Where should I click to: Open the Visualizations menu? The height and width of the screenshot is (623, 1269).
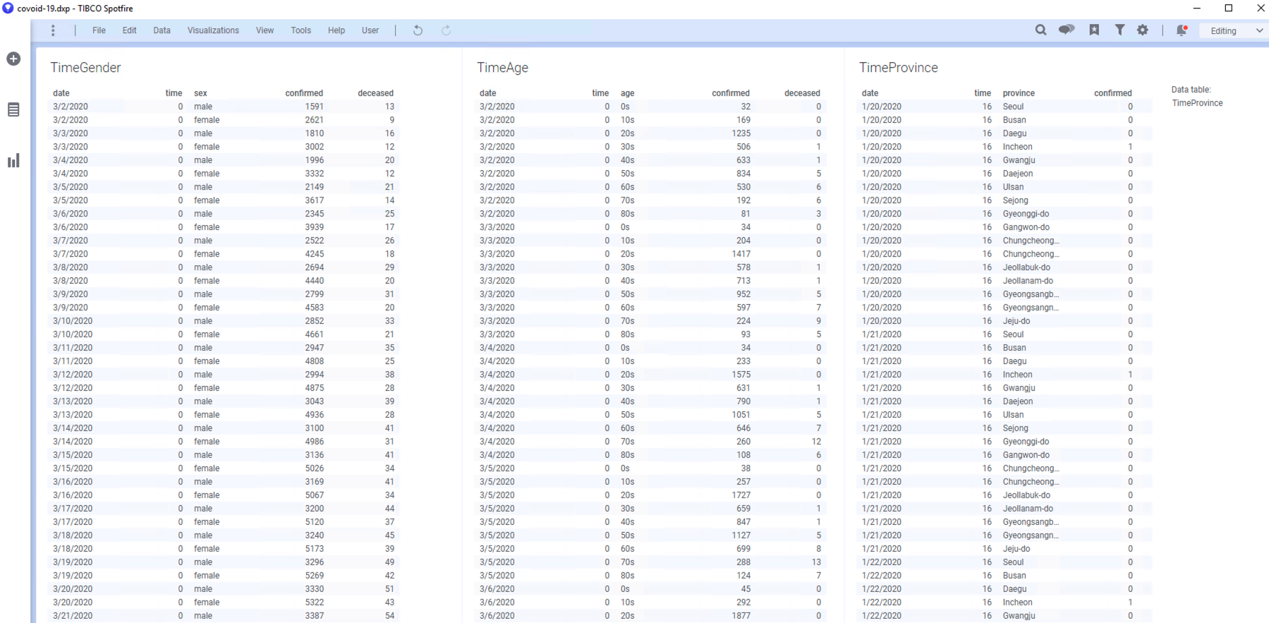213,30
